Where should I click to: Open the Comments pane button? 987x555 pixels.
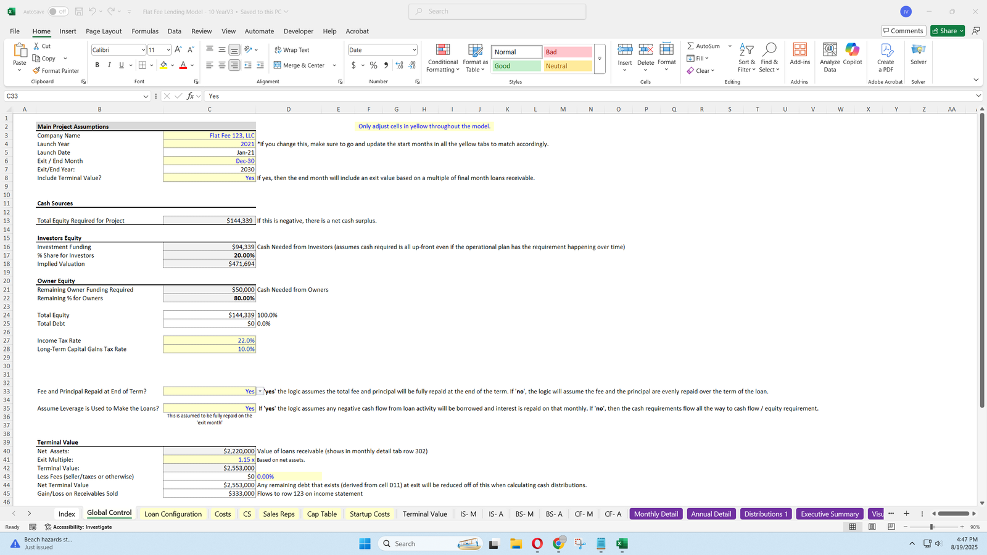pos(902,31)
